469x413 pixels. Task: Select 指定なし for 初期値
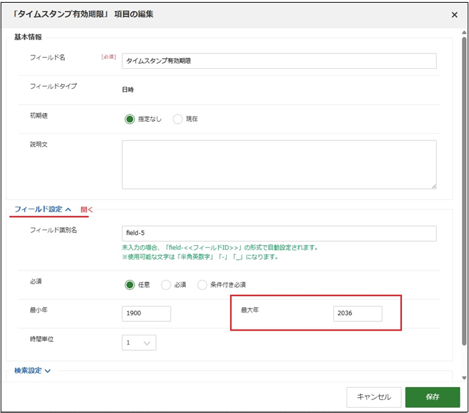(x=130, y=119)
